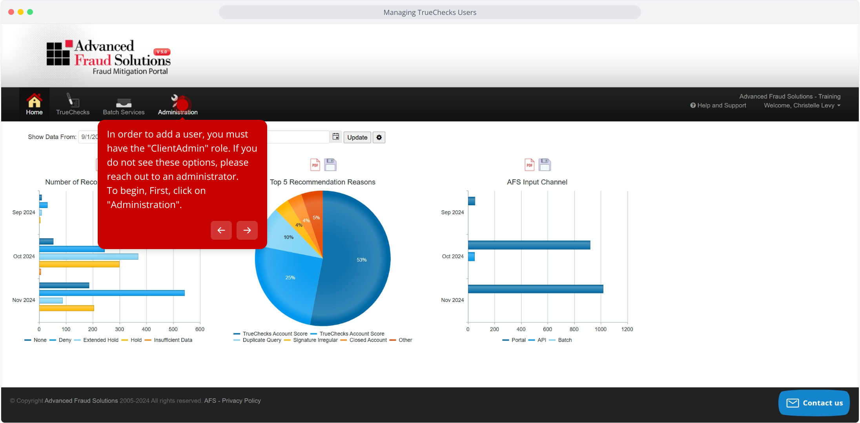860x423 pixels.
Task: Go to the Home dashboard icon
Action: (x=34, y=104)
